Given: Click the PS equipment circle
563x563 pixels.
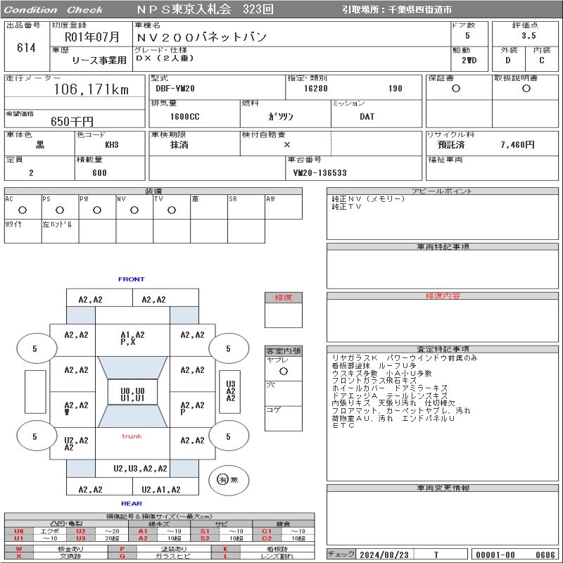Looking at the screenshot, I should click(60, 210).
